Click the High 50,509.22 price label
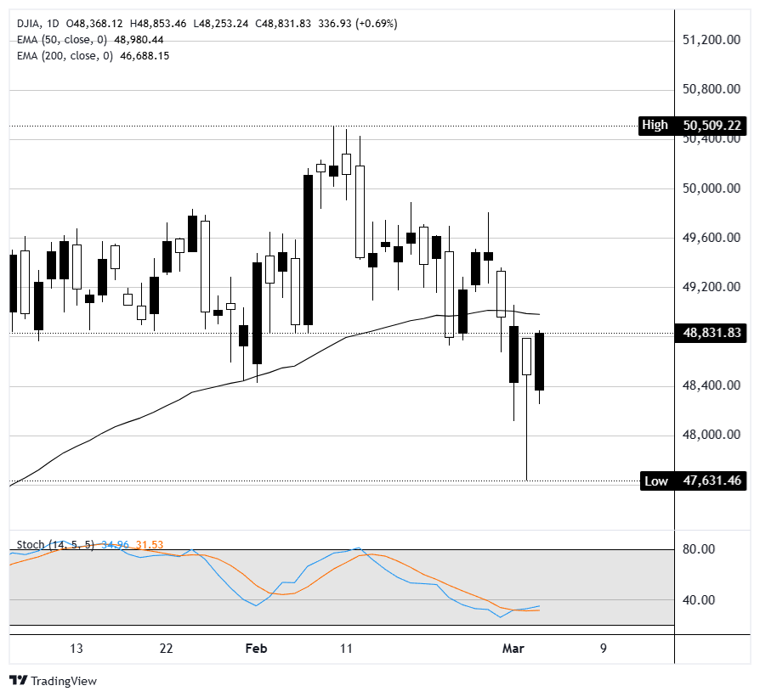760x697 pixels. pyautogui.click(x=692, y=126)
